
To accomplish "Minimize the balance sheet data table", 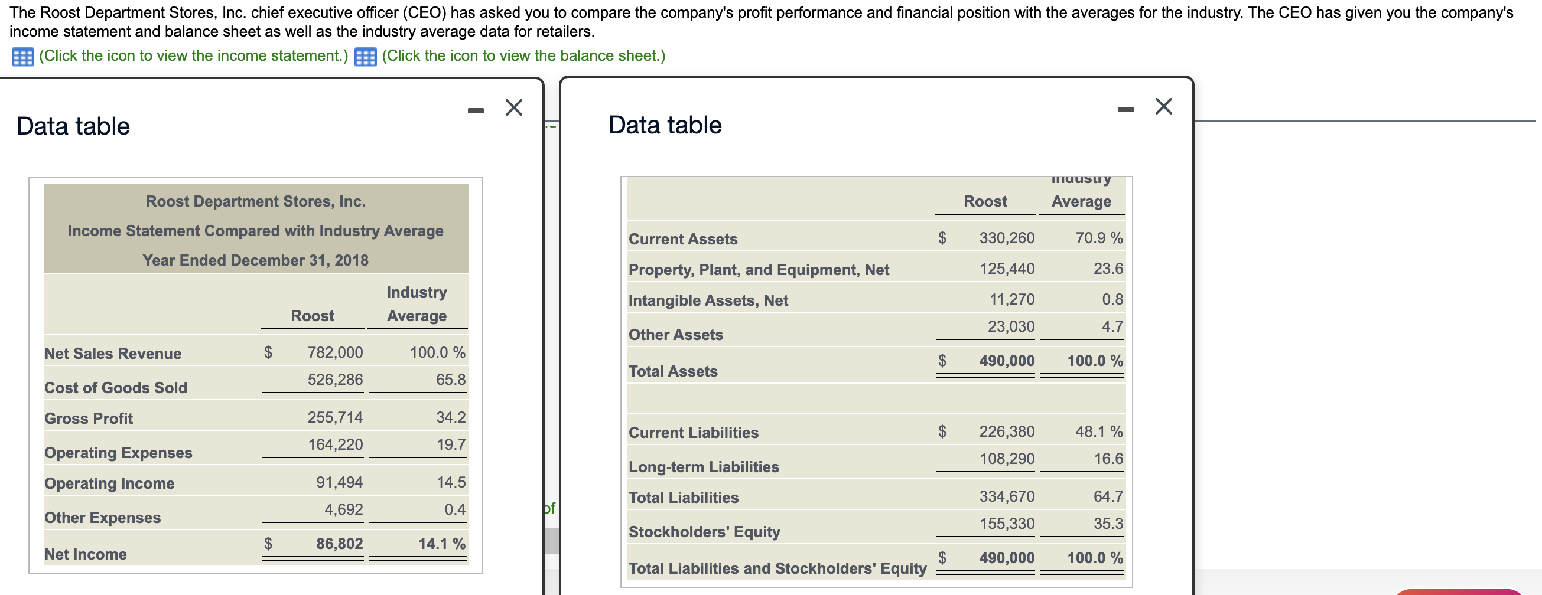I will click(x=1125, y=109).
